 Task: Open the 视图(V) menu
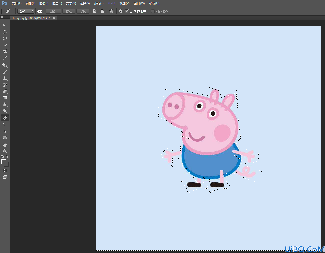pos(124,3)
